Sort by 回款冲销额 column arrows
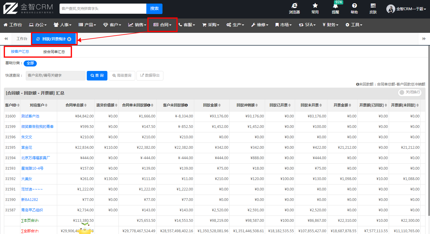This screenshot has height=234, width=430. [x=257, y=105]
